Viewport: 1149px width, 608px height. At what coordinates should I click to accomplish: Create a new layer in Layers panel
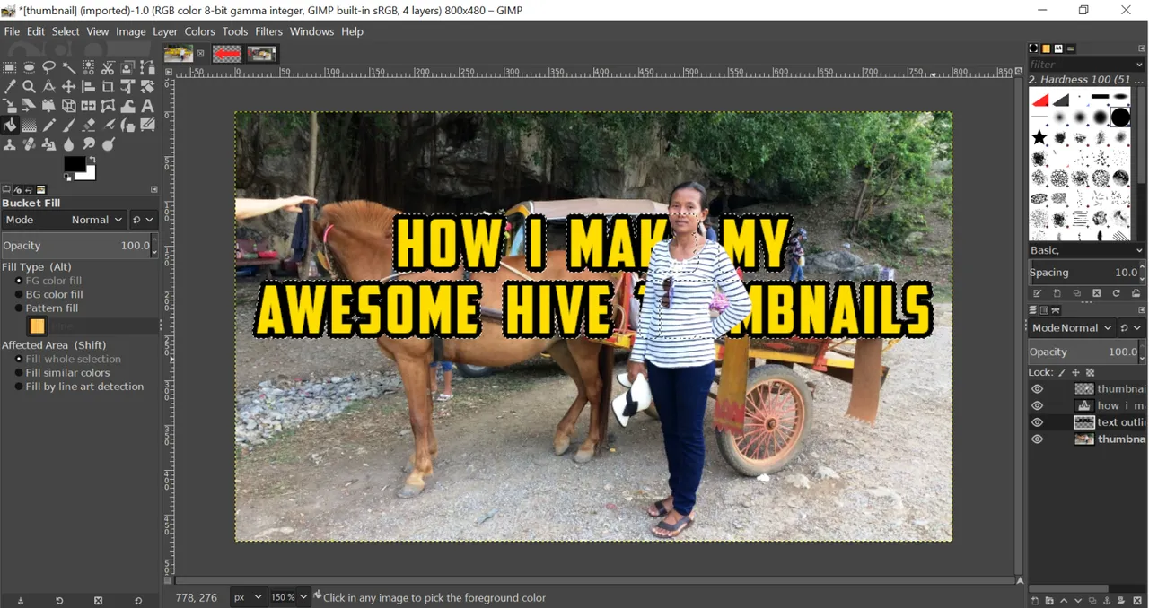click(x=1035, y=601)
